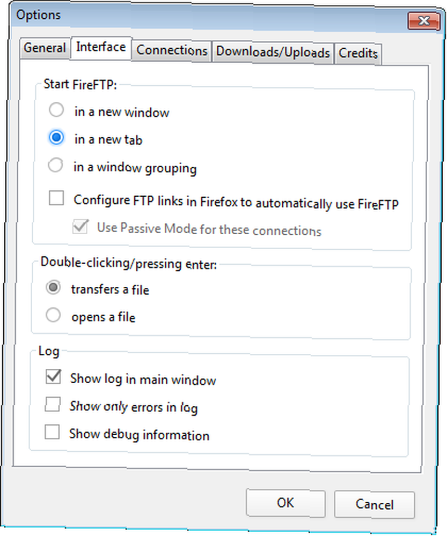Click the OK button
The image size is (447, 536).
click(285, 503)
